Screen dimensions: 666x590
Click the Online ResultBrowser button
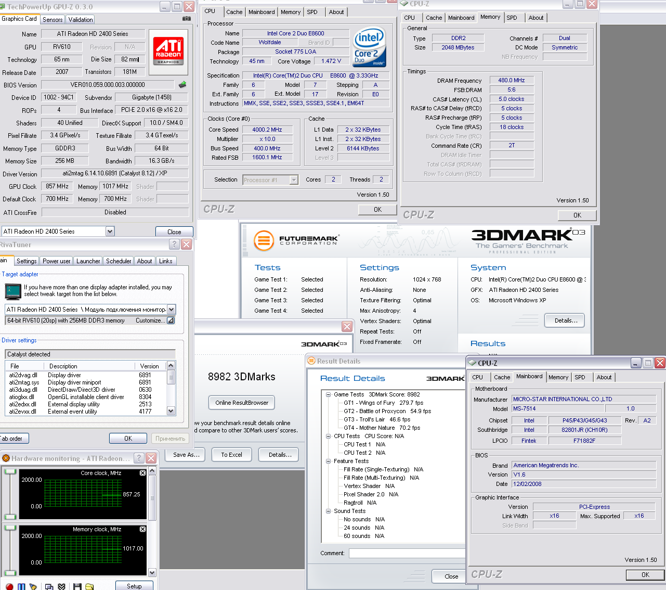coord(242,403)
